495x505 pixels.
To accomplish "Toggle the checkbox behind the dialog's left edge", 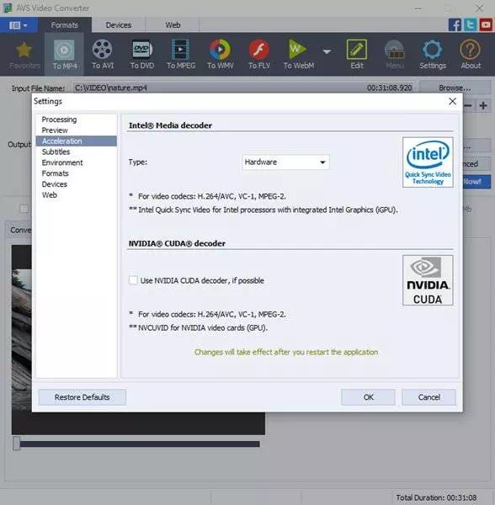I will pyautogui.click(x=24, y=209).
